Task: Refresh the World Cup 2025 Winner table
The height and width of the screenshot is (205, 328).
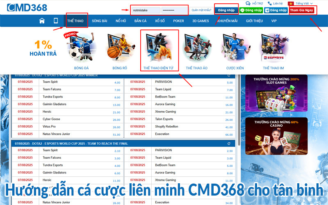Action: (x=229, y=75)
